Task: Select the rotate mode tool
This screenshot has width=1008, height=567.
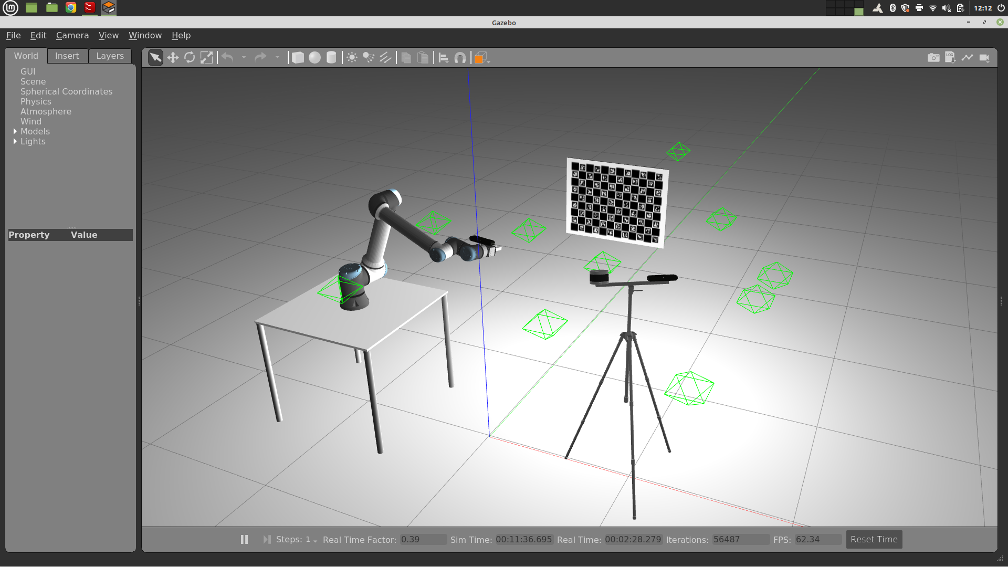Action: tap(190, 58)
